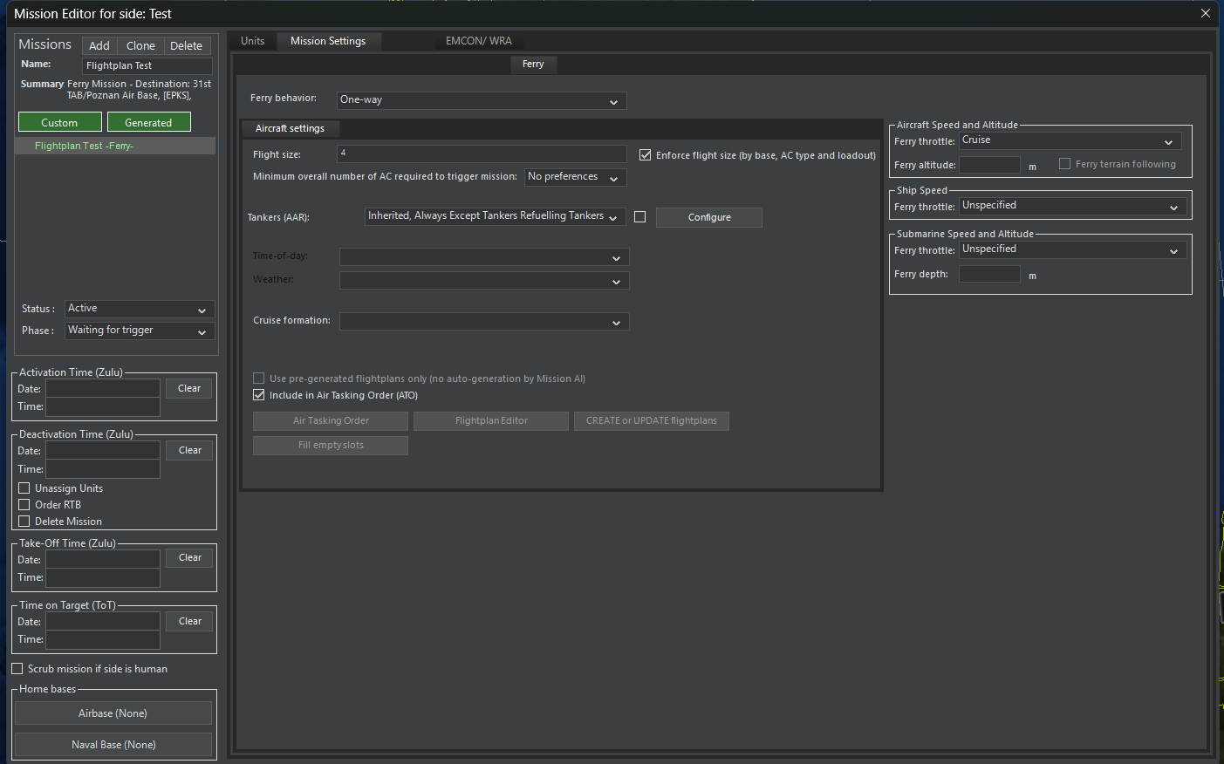This screenshot has width=1224, height=764.
Task: Check the Delete Mission option
Action: click(24, 522)
